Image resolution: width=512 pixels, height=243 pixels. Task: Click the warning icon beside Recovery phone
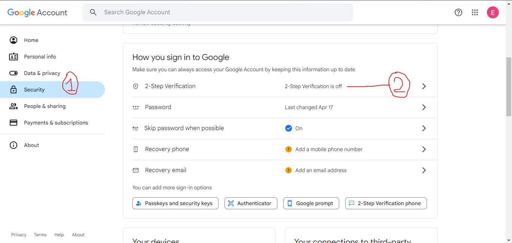click(x=288, y=149)
